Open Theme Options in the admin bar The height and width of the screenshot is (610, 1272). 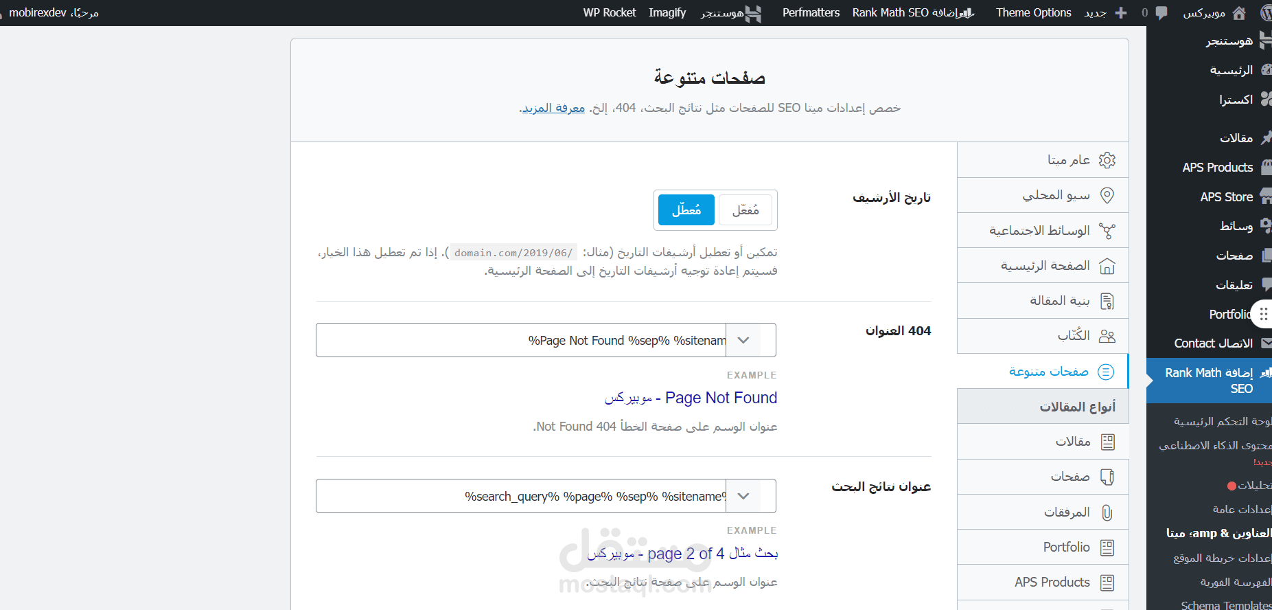[x=1033, y=13]
